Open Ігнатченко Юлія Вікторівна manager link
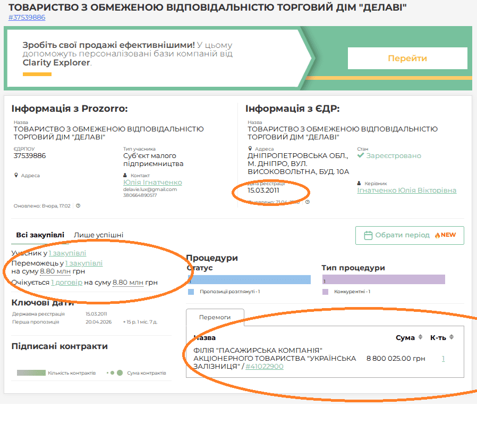 coord(406,190)
